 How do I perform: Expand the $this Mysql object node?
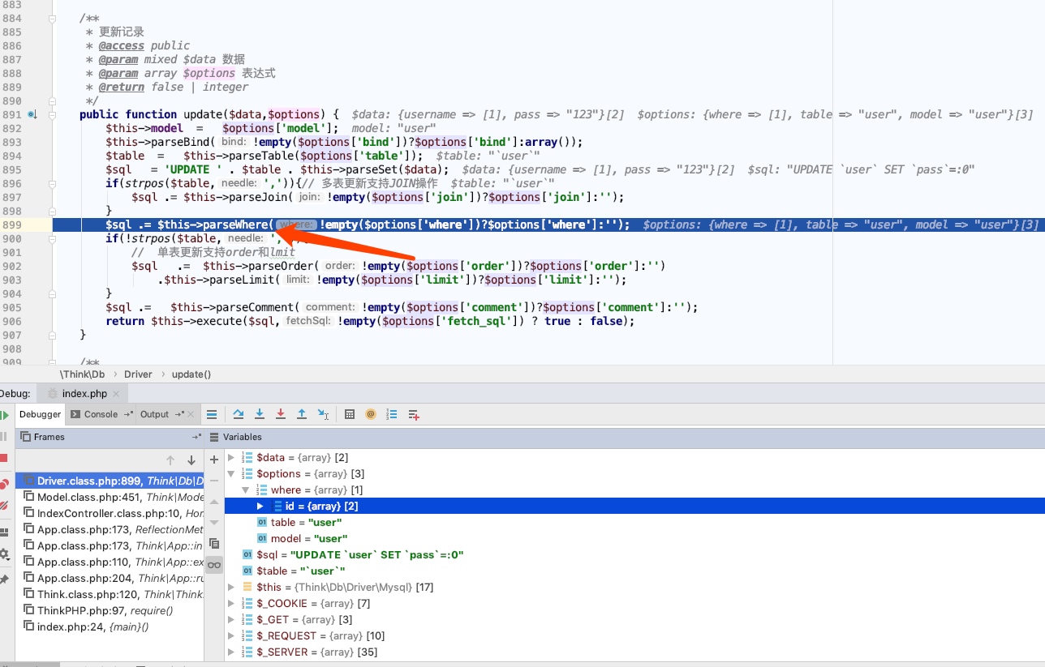pyautogui.click(x=231, y=588)
